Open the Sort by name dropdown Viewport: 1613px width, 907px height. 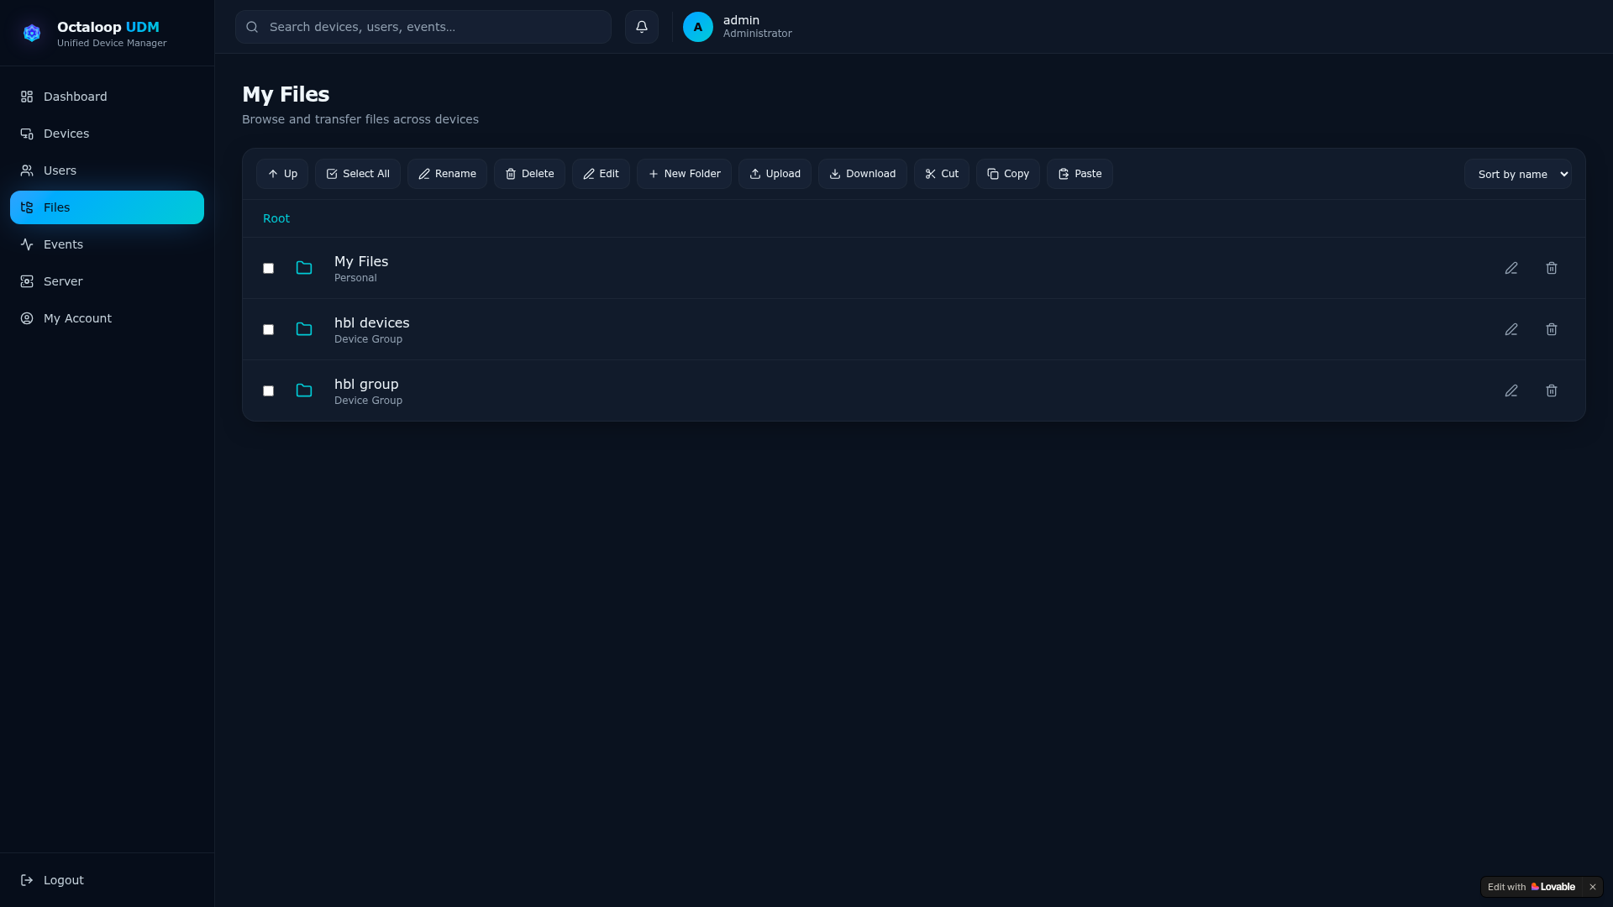[1517, 174]
